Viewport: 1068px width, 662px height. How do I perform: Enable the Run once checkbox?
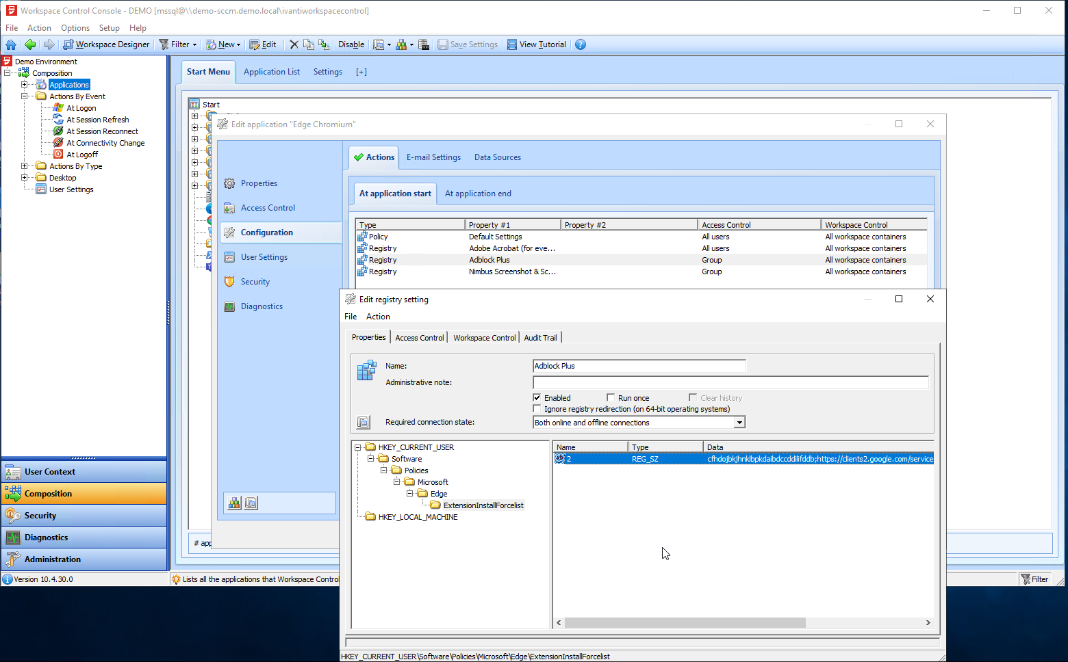[611, 397]
